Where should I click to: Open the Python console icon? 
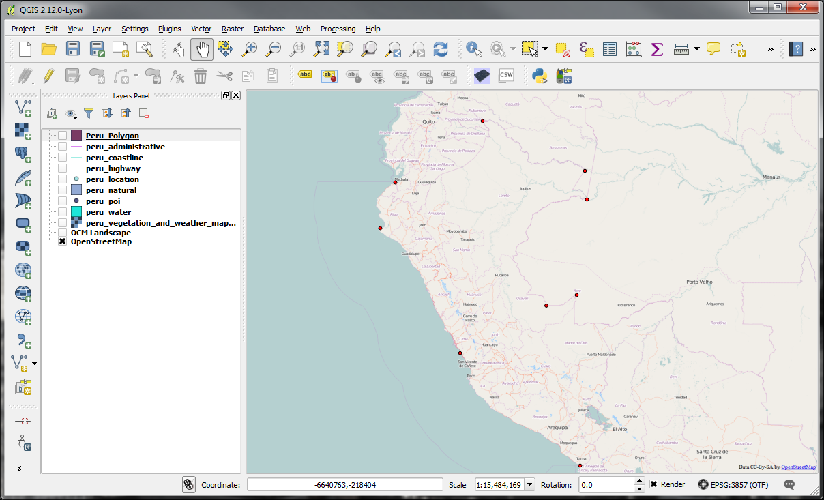click(540, 76)
